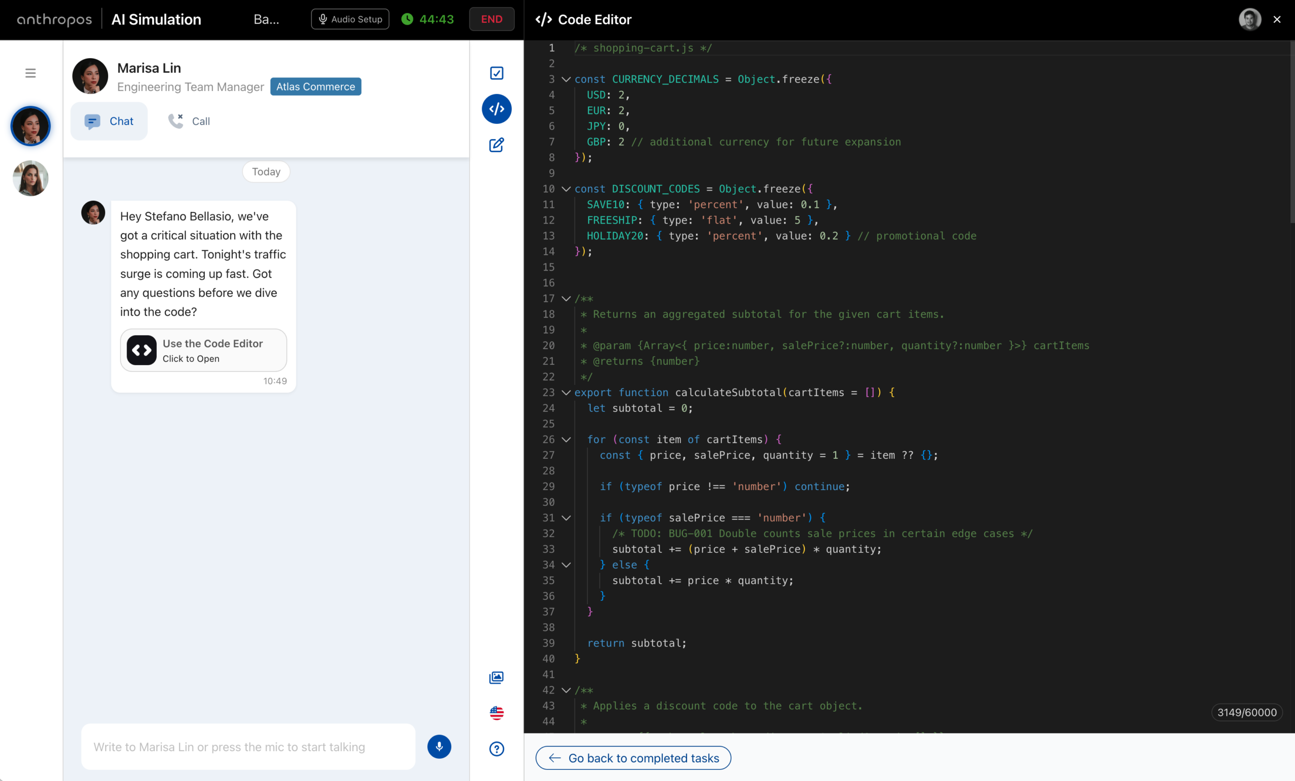
Task: Open Use the Code Editor card in chat
Action: pos(203,351)
